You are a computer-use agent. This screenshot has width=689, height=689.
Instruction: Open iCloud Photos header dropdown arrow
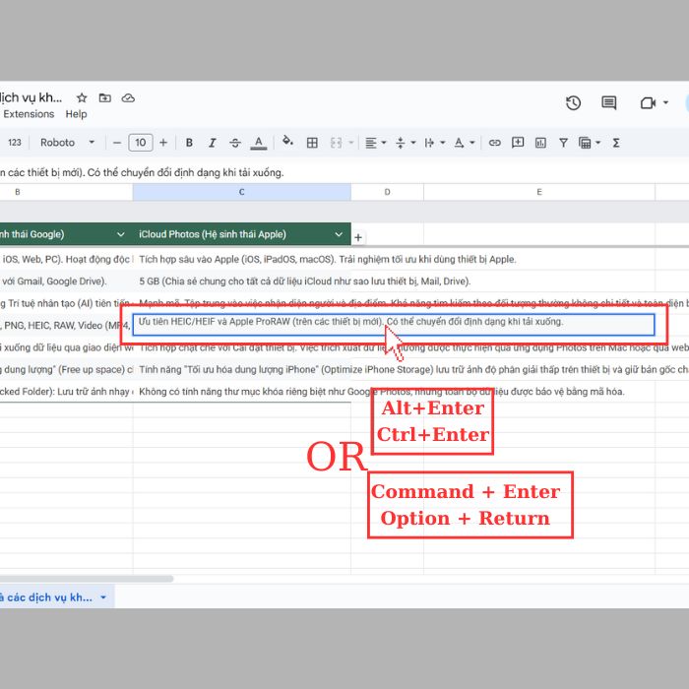(339, 234)
